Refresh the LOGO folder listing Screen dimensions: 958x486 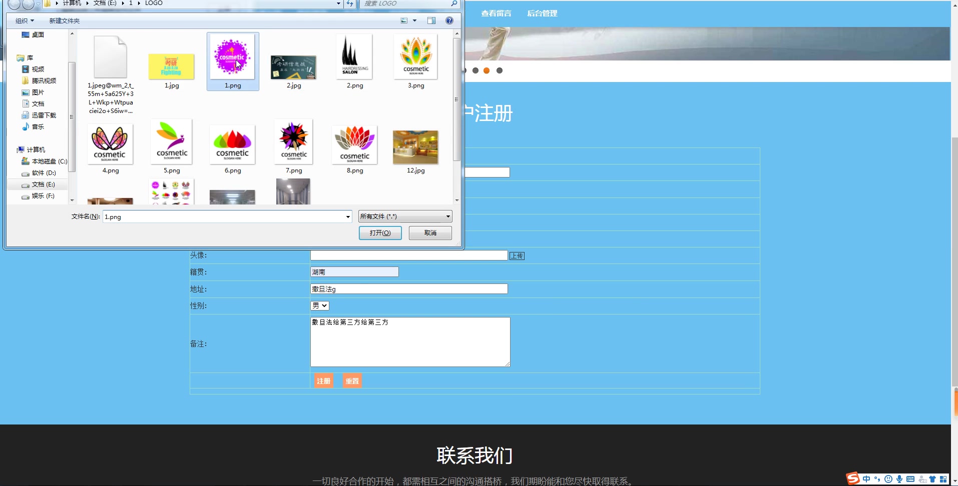[x=350, y=3]
